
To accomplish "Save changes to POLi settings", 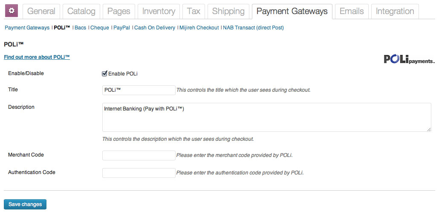I will (25, 204).
